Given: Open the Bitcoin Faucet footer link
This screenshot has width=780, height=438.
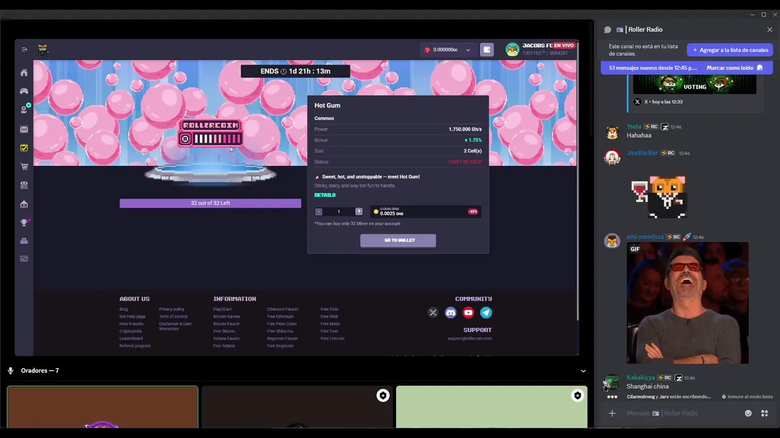Looking at the screenshot, I should tap(226, 324).
